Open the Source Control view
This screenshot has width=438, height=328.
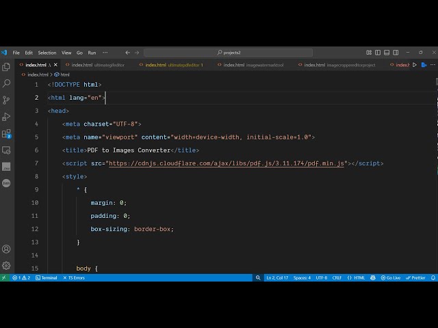coord(6,100)
